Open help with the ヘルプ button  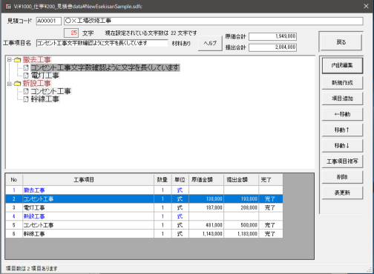pos(210,43)
